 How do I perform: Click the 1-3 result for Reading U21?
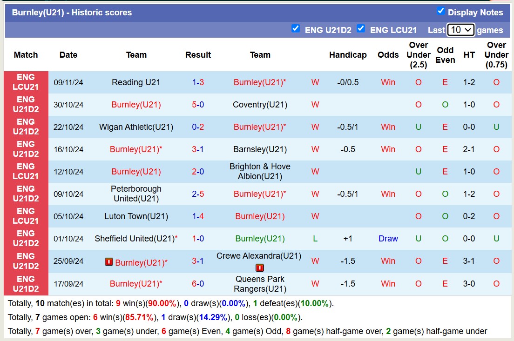(198, 82)
